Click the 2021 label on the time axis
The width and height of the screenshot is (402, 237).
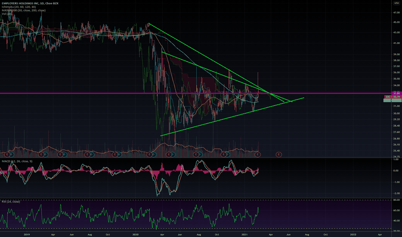pos(245,234)
